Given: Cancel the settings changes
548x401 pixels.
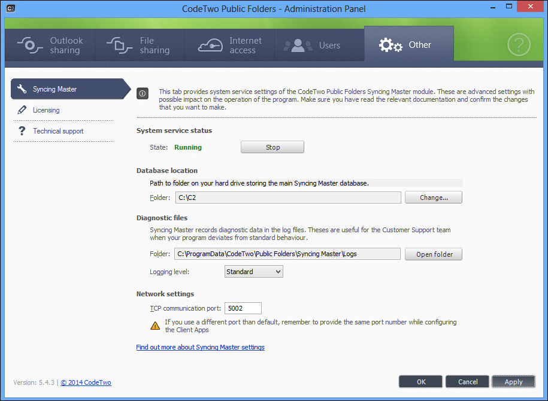Looking at the screenshot, I should [467, 382].
